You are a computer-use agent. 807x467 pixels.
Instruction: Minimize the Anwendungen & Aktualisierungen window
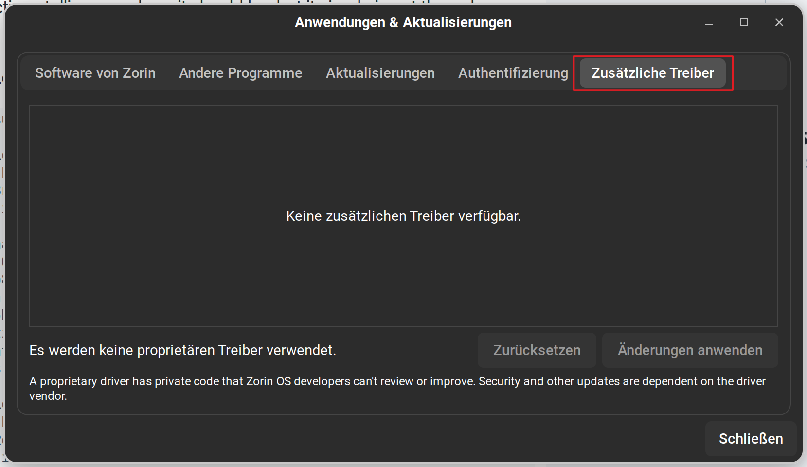pos(709,23)
